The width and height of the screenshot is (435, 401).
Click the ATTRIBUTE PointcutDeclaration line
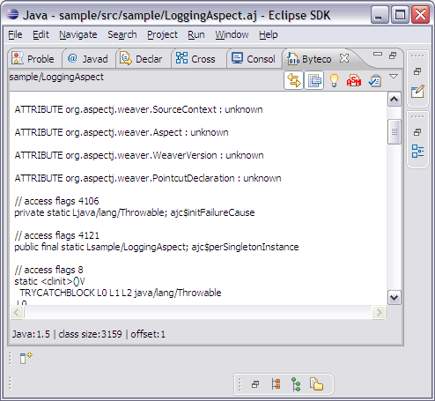[x=148, y=178]
